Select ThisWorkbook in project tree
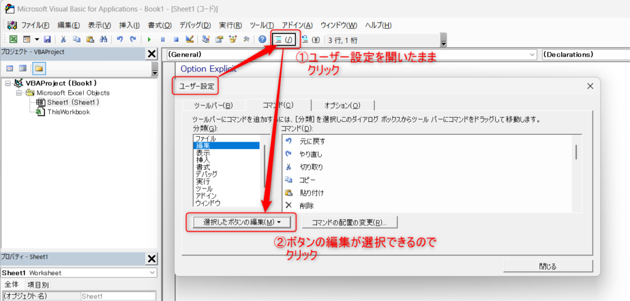 click(68, 111)
